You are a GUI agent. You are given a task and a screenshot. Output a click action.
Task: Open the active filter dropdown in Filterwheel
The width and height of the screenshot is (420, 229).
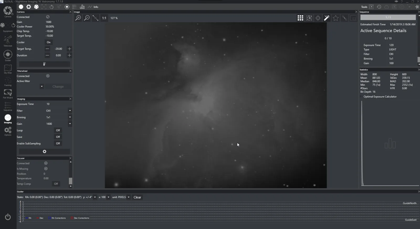(x=41, y=86)
